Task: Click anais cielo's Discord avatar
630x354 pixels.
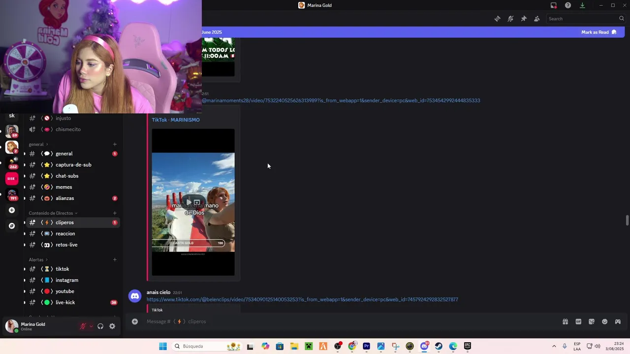Action: (x=135, y=296)
